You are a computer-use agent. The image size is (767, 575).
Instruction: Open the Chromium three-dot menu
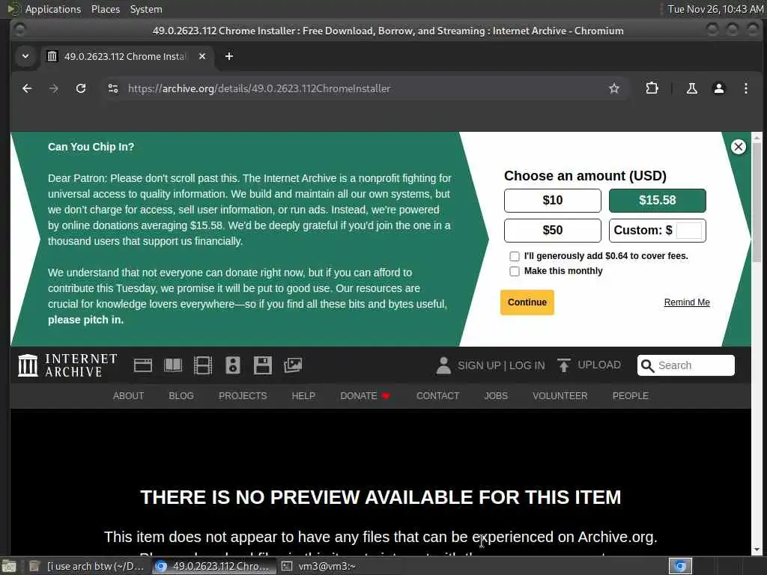tap(745, 88)
